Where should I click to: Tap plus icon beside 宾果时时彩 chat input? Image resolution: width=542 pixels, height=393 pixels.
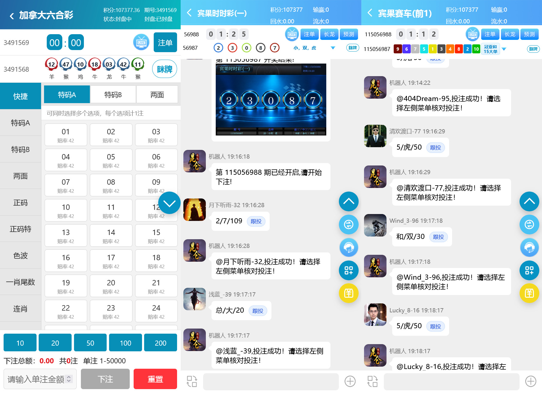coord(350,381)
